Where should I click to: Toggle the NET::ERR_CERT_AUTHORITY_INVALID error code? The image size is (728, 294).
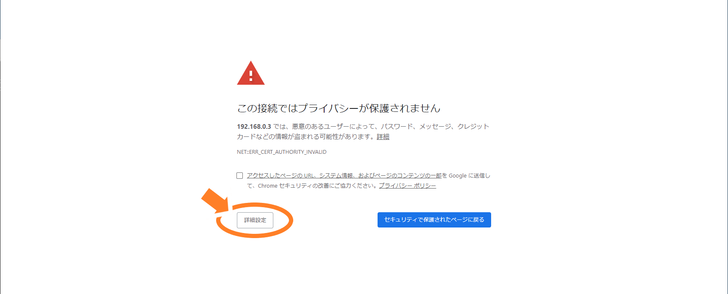[x=282, y=152]
